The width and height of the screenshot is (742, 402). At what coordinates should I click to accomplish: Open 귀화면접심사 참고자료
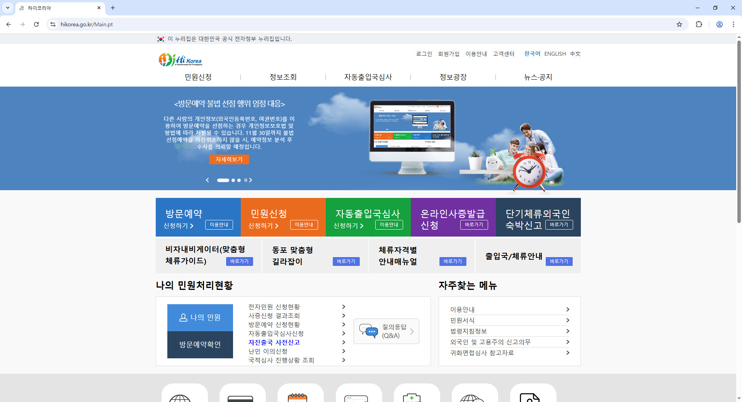click(510, 353)
